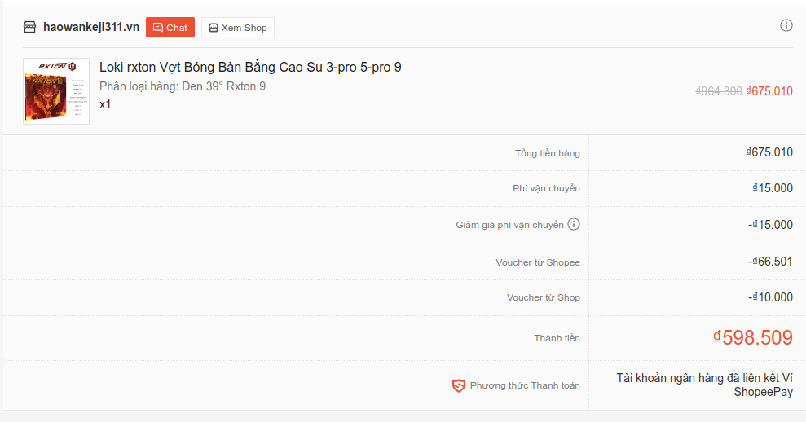Click the crossed-out original price ₫964.300
The image size is (806, 422).
click(719, 91)
